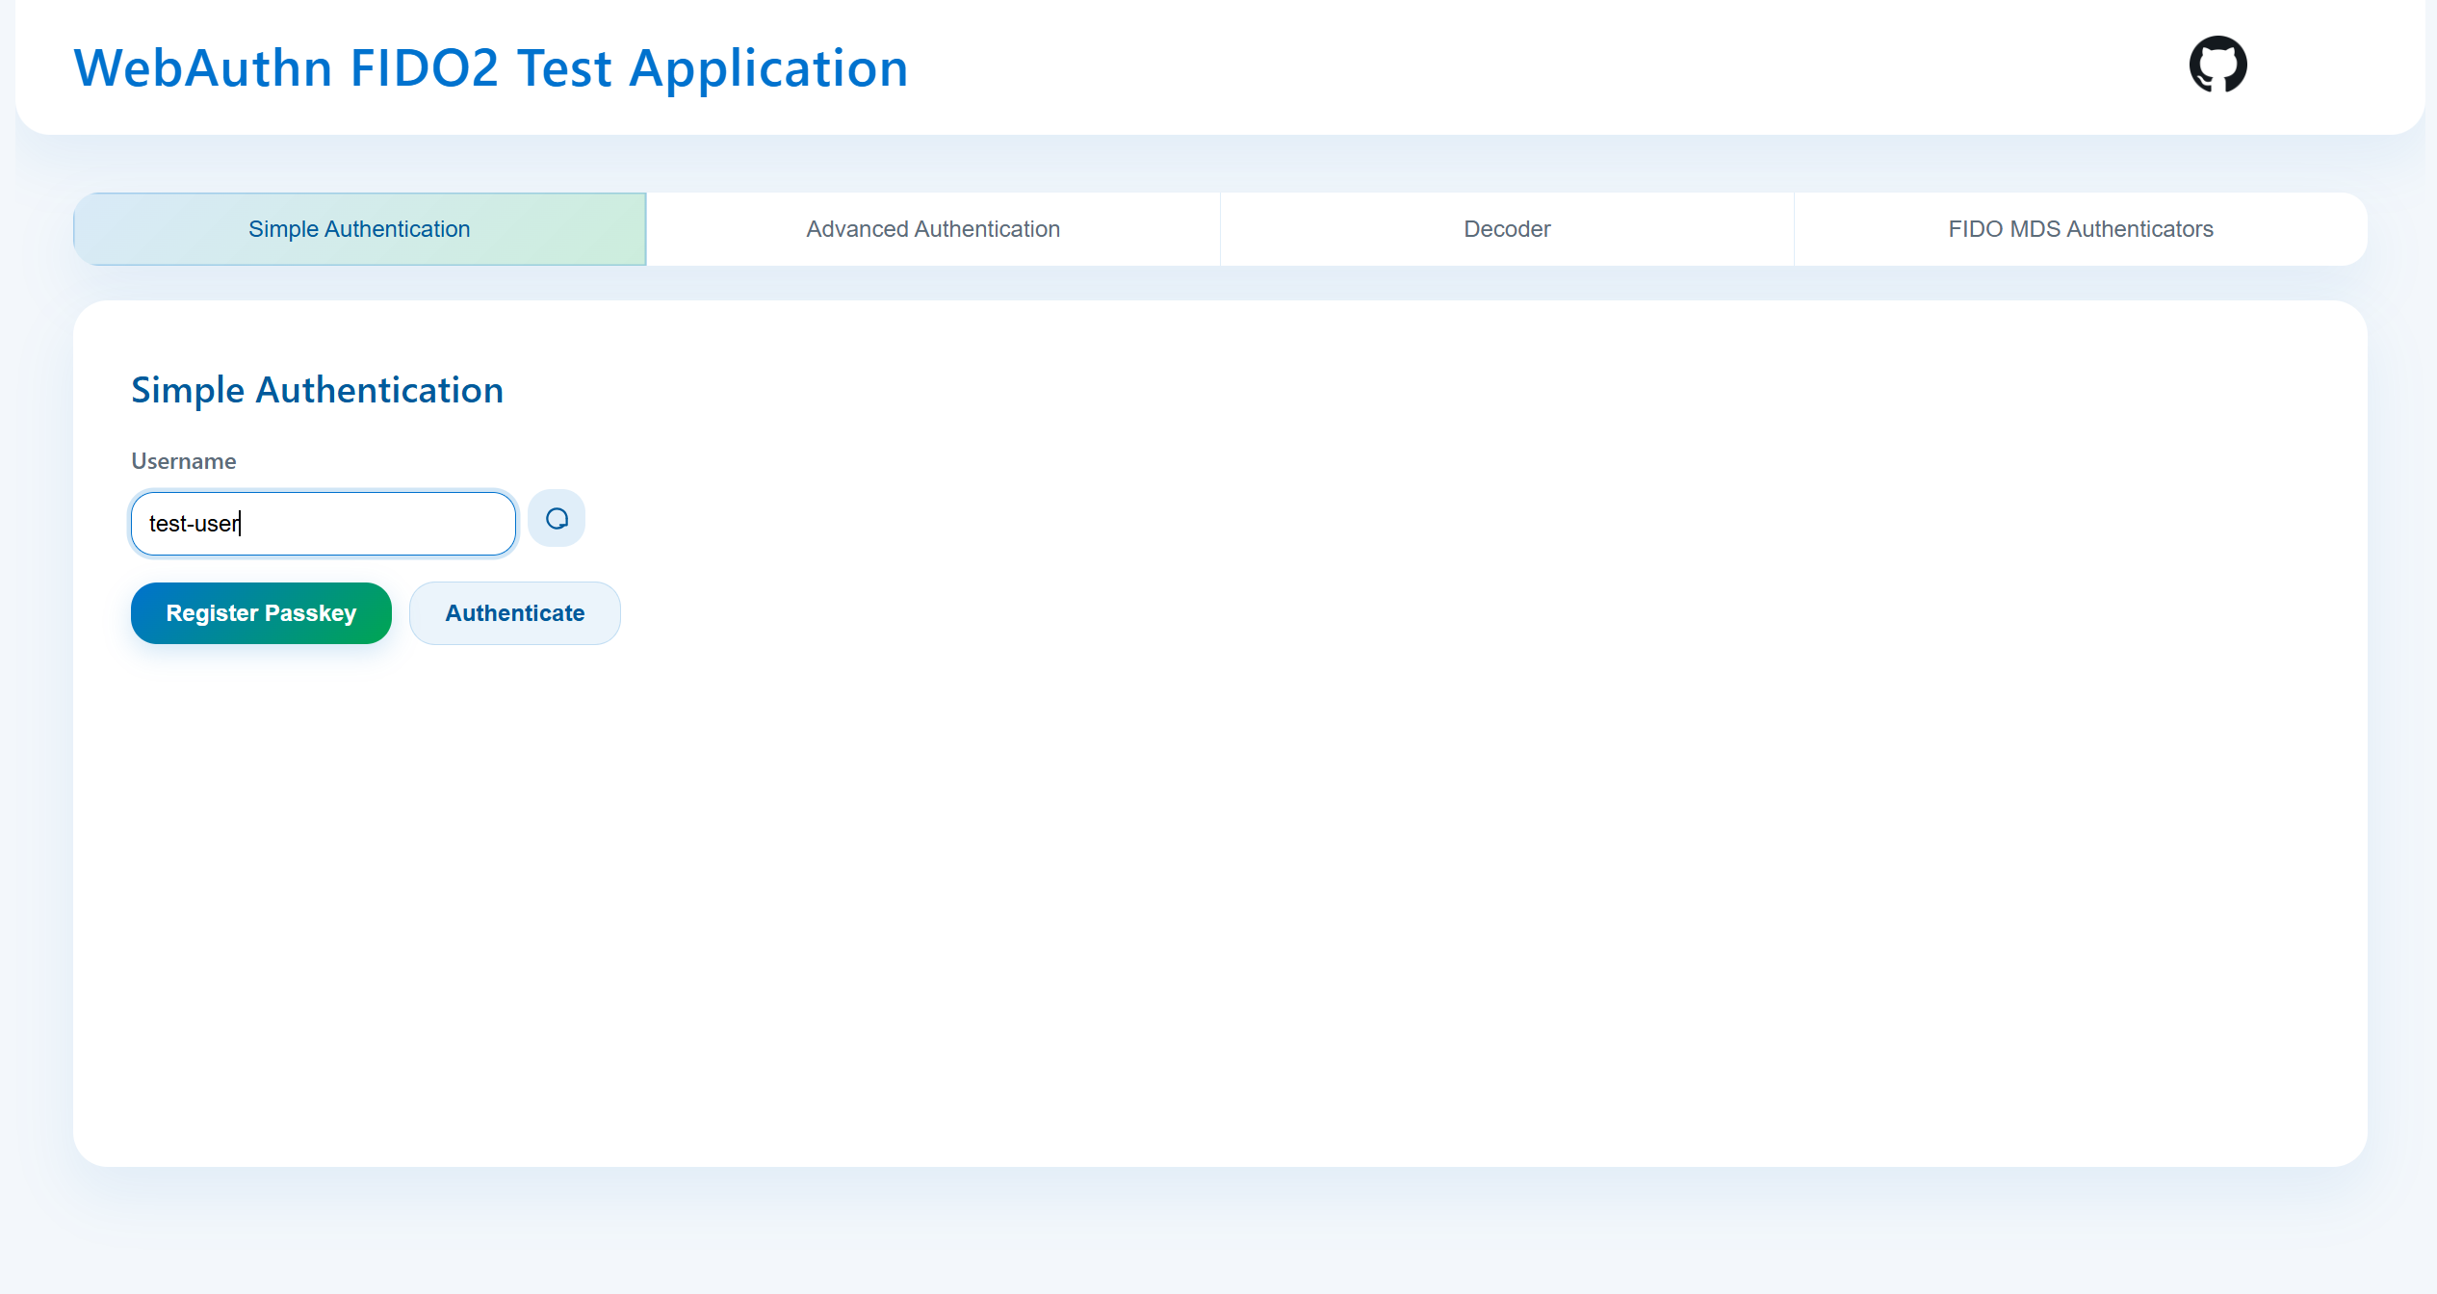Click the Simple Authentication section heading
The height and width of the screenshot is (1294, 2437).
tap(317, 390)
